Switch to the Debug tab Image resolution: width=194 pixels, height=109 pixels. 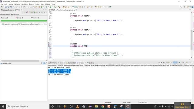(90, 63)
